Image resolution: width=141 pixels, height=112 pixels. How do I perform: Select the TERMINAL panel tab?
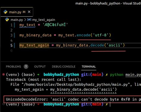click(89, 67)
